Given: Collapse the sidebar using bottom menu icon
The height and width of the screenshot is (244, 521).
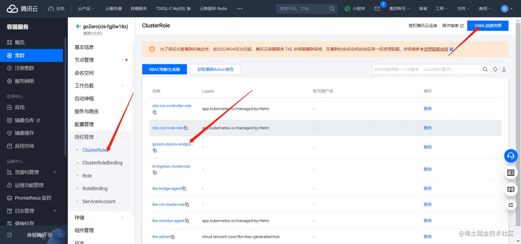Looking at the screenshot, I should coord(10,235).
